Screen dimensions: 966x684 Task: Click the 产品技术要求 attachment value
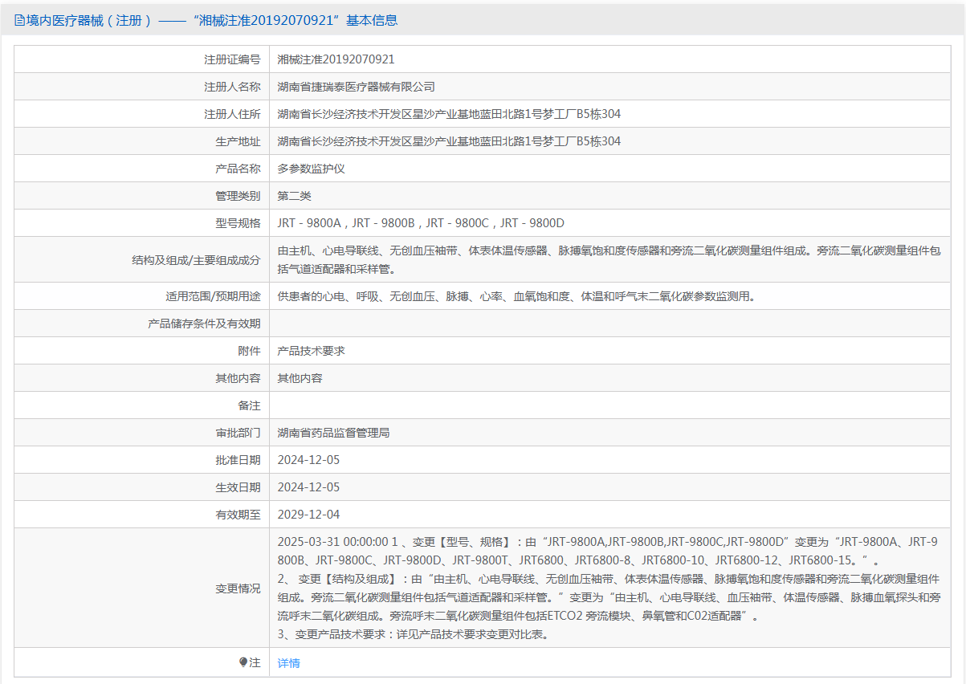point(311,351)
